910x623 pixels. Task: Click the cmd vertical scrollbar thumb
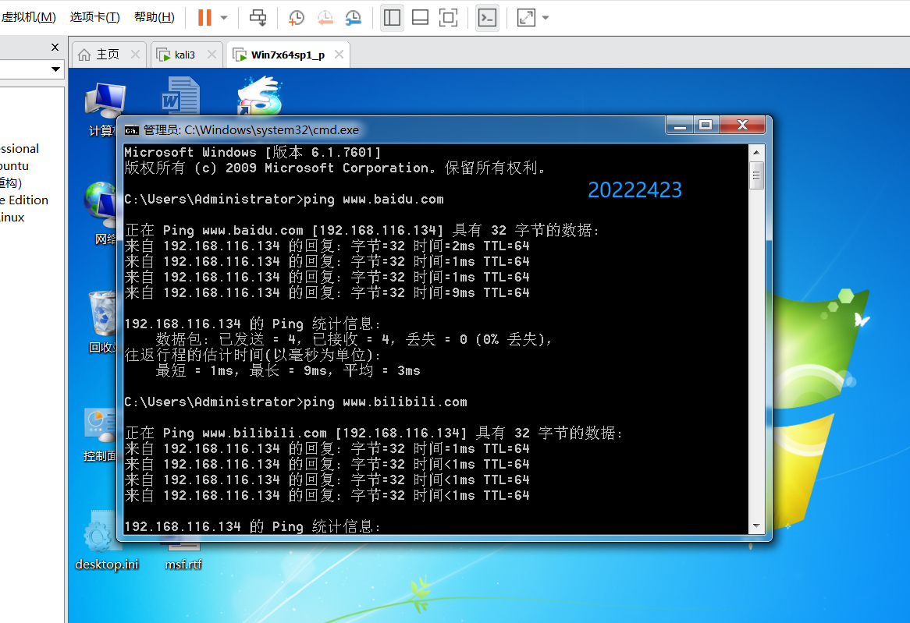tap(756, 176)
